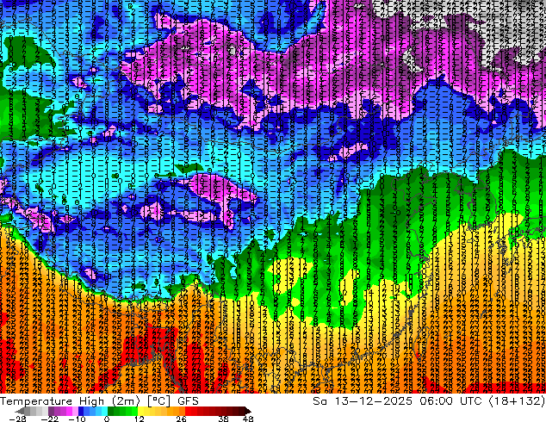Click the bright red legend swatch right of 26

188,411
